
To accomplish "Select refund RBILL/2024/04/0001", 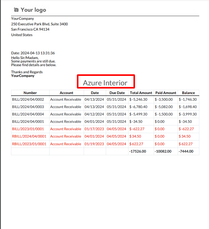I will [29, 136].
